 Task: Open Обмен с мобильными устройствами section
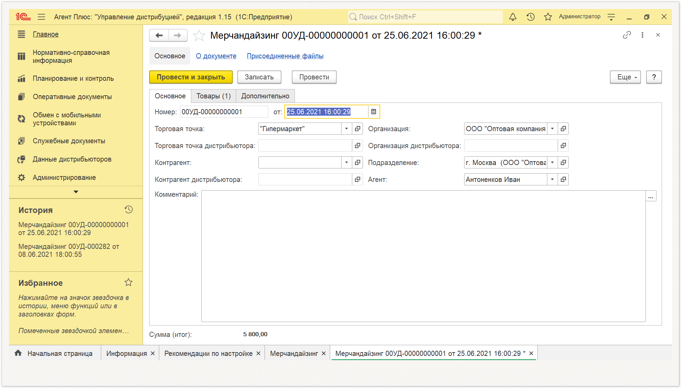(x=67, y=119)
